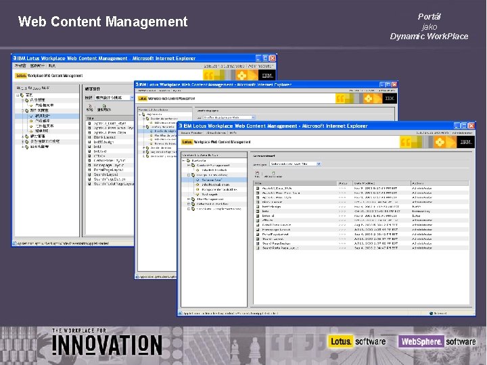The image size is (487, 365).
Task: Click the IBM logo in middle window
Action: click(390, 99)
